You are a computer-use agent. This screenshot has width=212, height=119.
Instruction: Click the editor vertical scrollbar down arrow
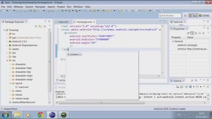coord(163,73)
